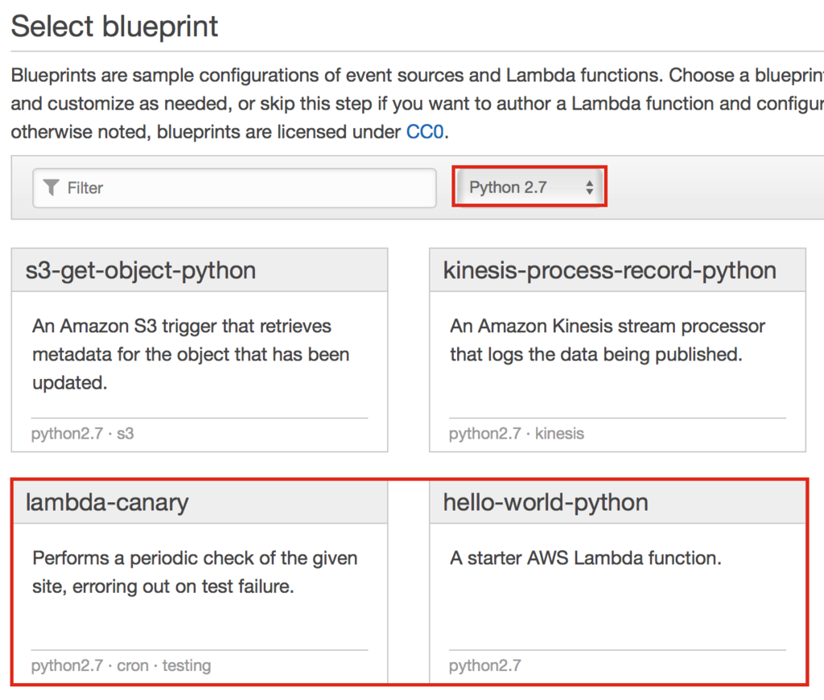824x700 pixels.
Task: Click the python2.7 tag on hello-world-python
Action: tap(485, 665)
